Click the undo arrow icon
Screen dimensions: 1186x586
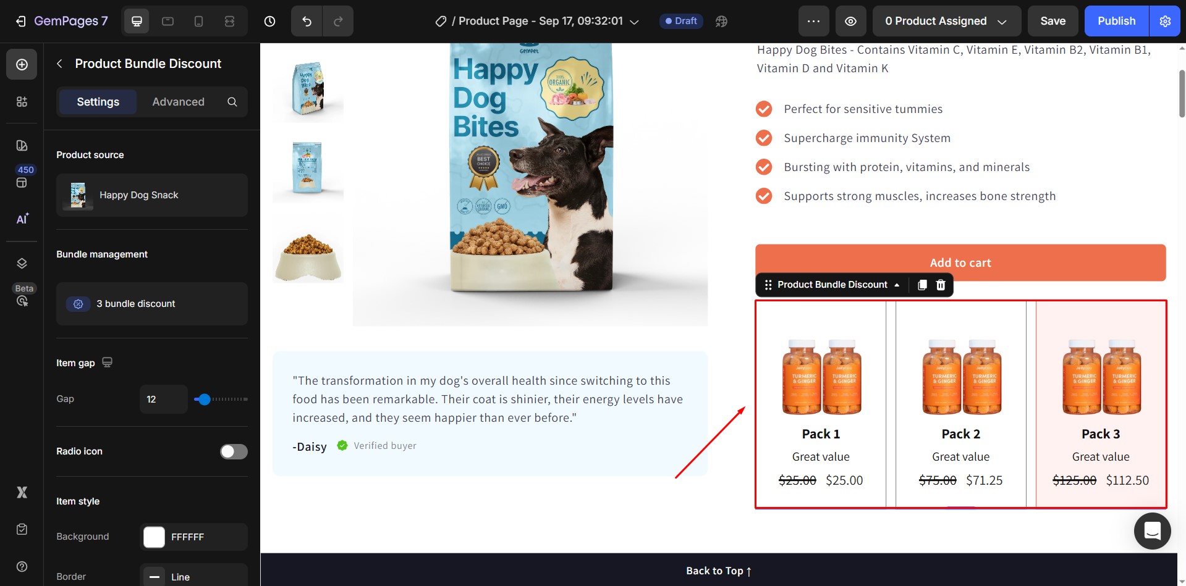307,22
